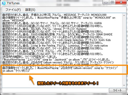Click the TWTunes title bar text
The width and height of the screenshot is (128, 95).
point(13,3)
